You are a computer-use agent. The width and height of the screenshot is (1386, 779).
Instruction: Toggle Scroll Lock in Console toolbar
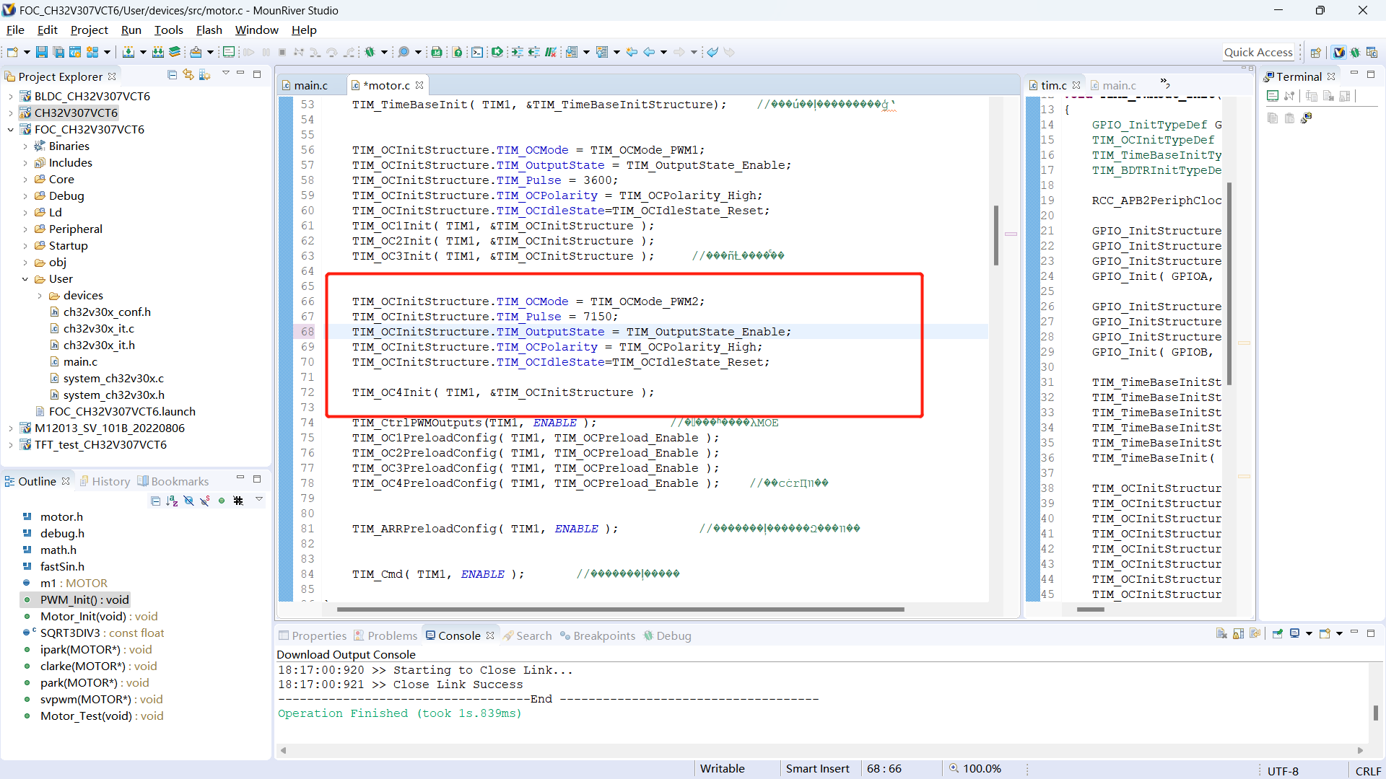point(1238,634)
